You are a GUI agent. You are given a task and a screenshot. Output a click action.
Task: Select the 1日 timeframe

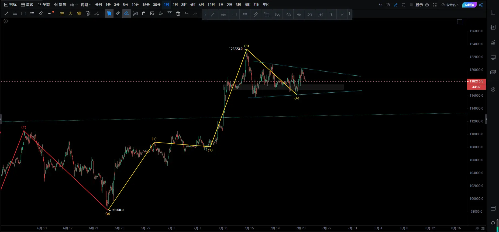coord(221,5)
